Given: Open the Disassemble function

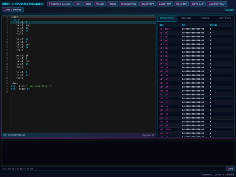Looking at the screenshot, I should click(x=128, y=4).
